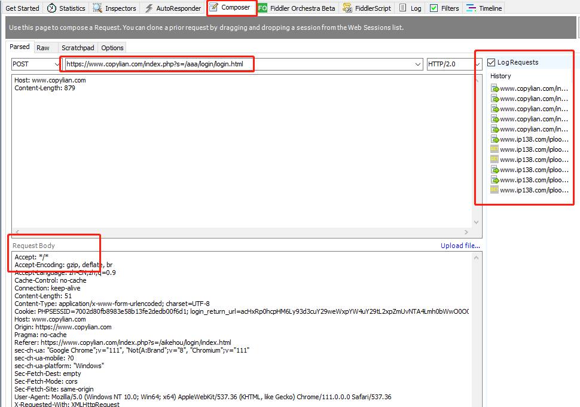Click the Statistics stopwatch icon
This screenshot has width=580, height=407.
pos(51,8)
